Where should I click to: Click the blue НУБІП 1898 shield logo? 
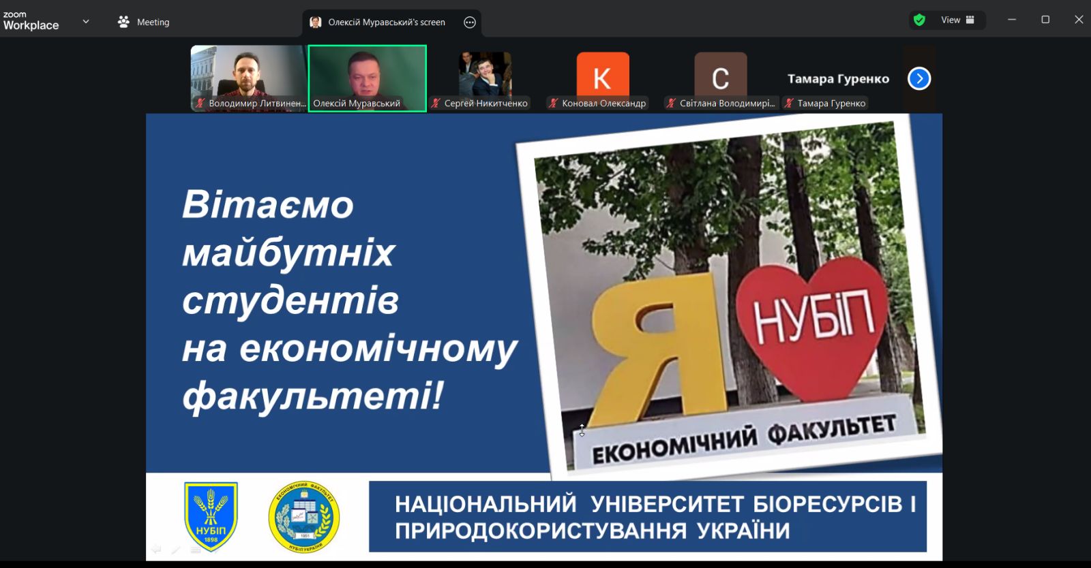[x=211, y=516]
